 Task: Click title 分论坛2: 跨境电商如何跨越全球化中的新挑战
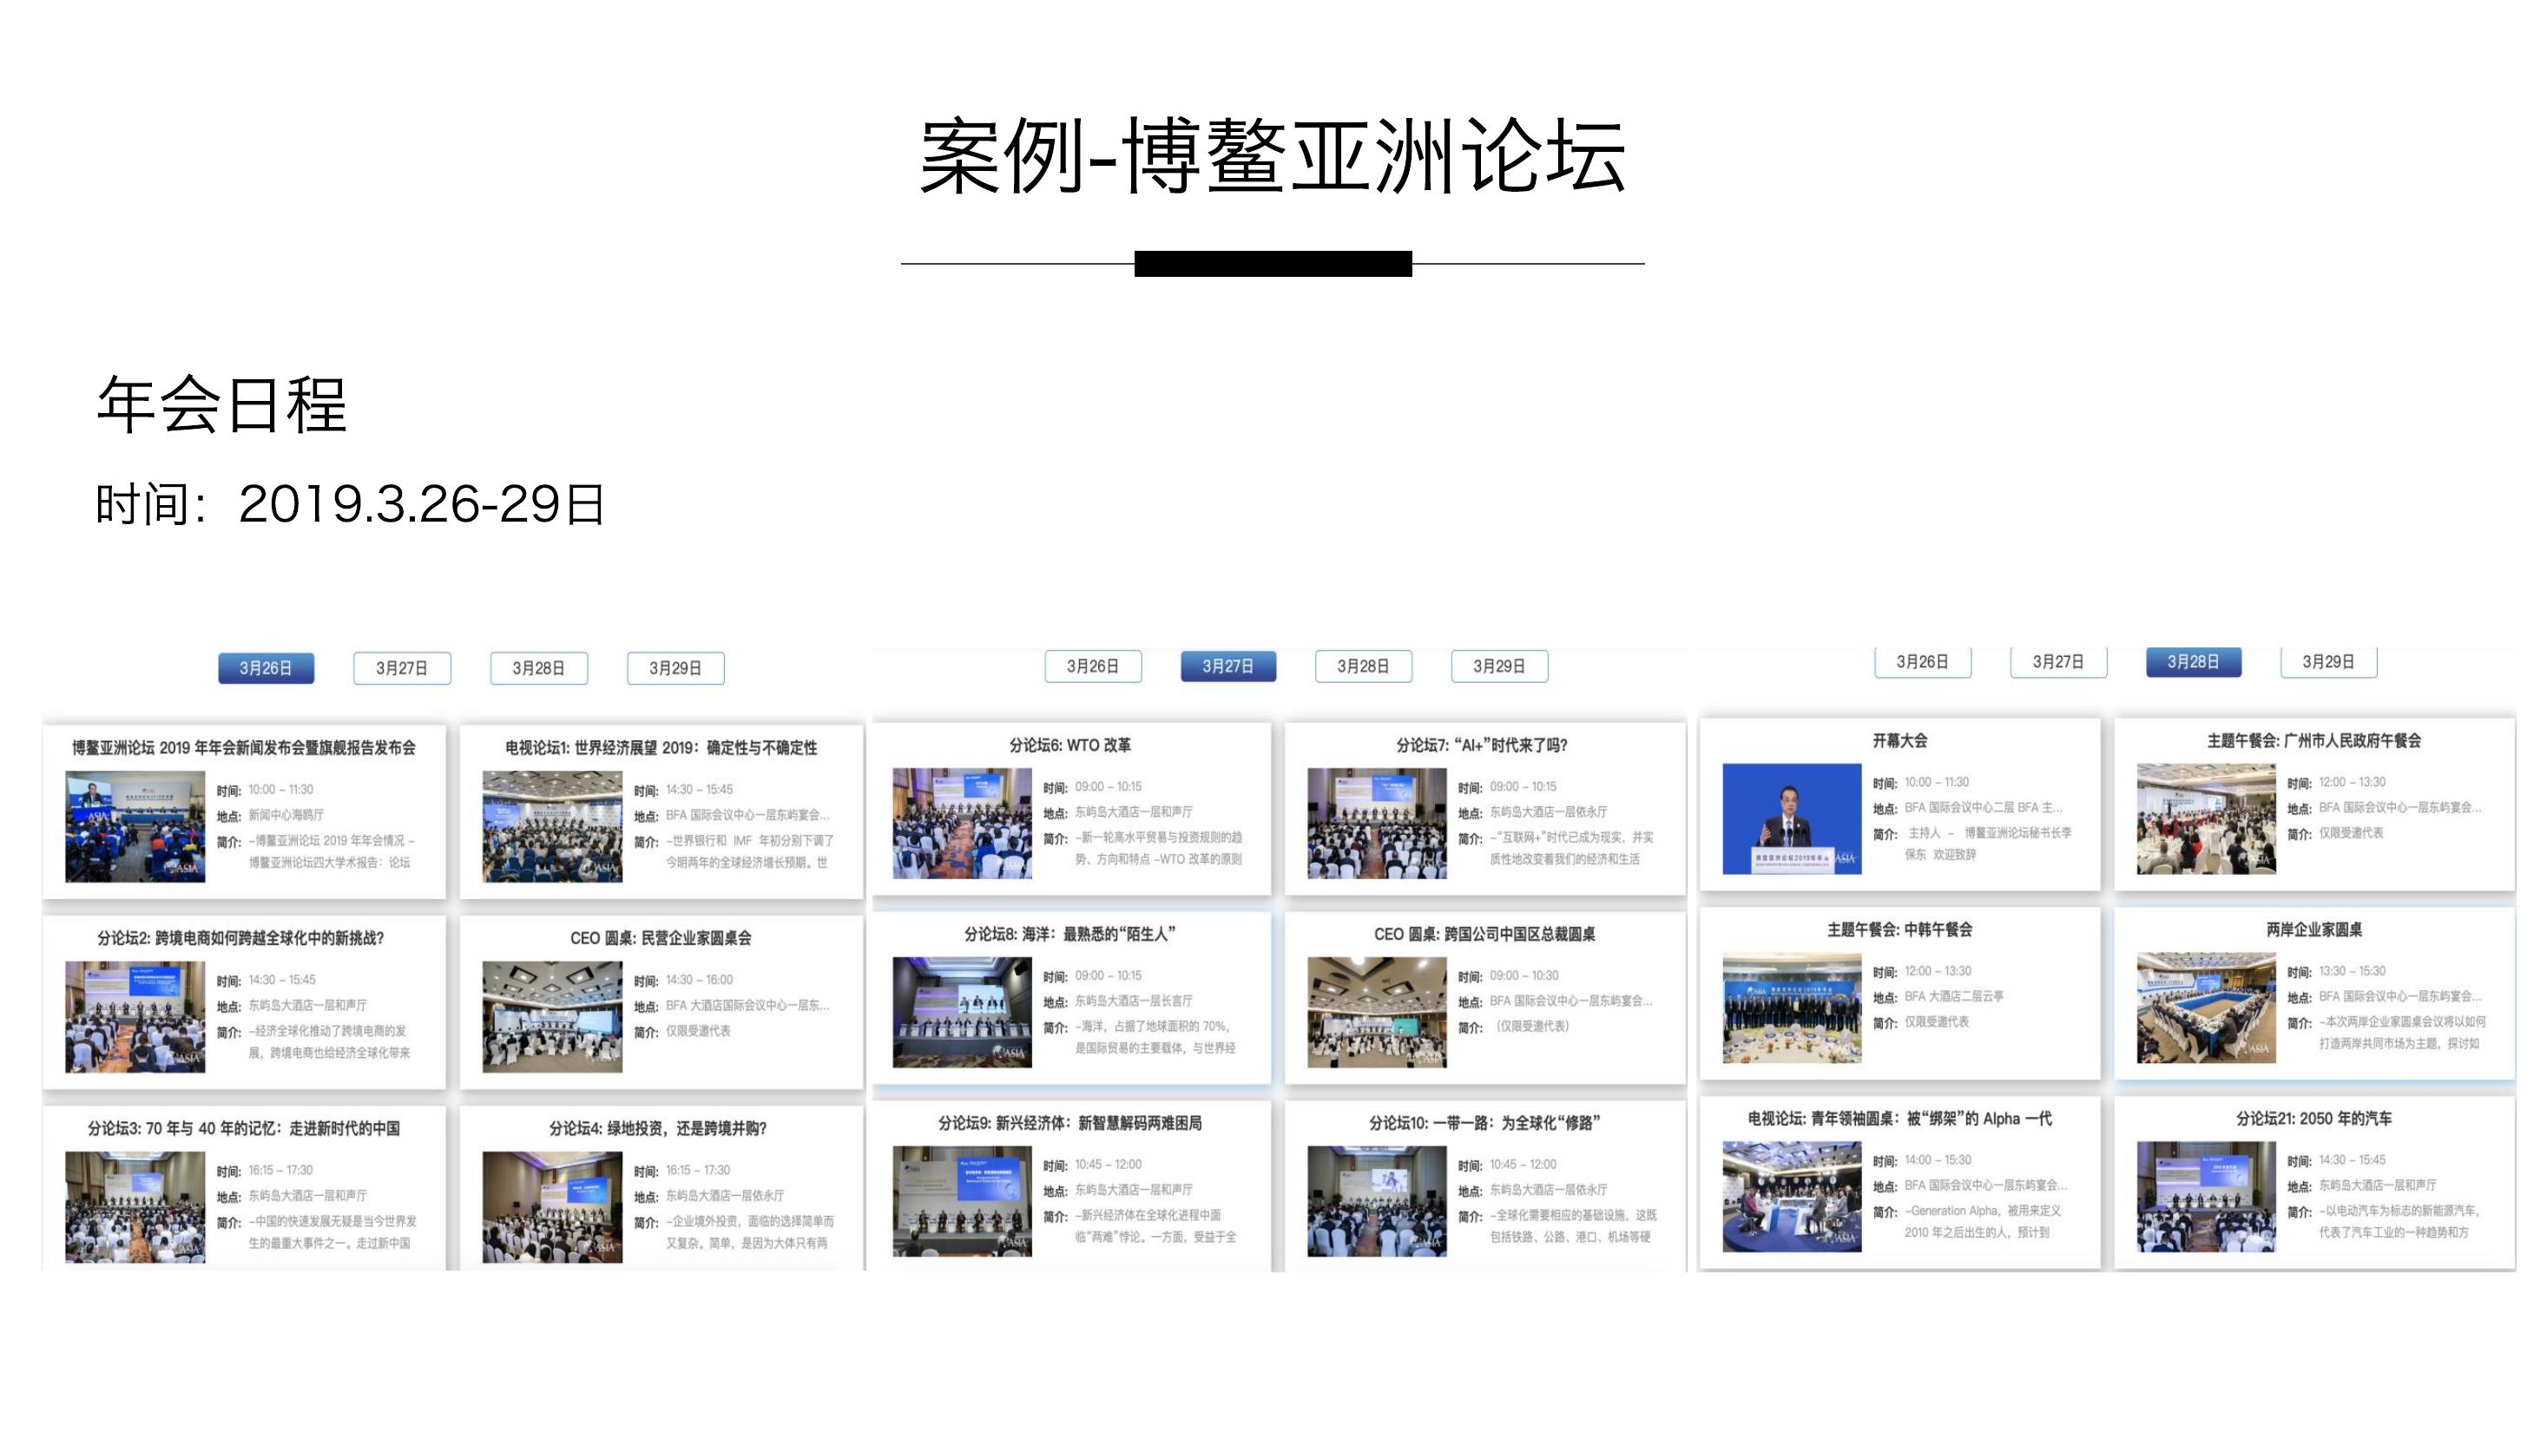(x=240, y=938)
